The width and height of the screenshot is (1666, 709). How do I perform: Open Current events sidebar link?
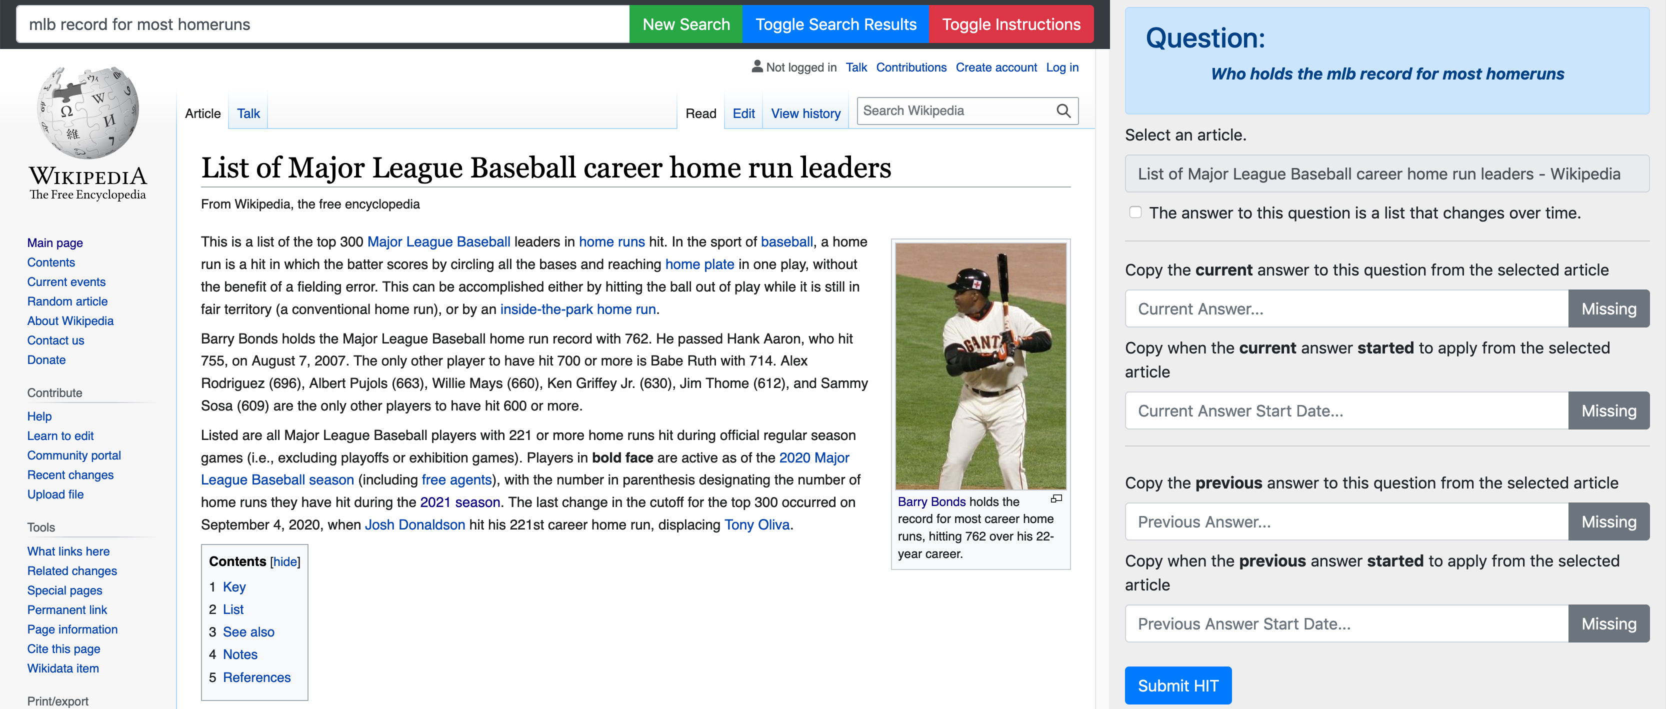pyautogui.click(x=66, y=281)
